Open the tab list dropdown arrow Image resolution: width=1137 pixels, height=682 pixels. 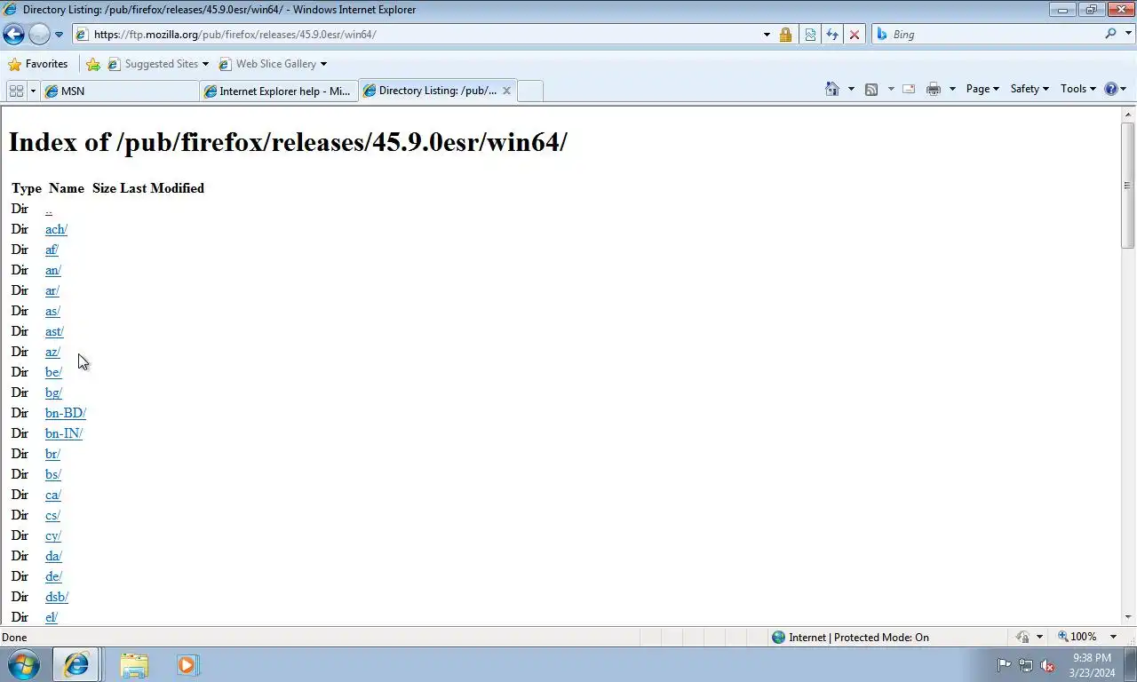point(33,91)
